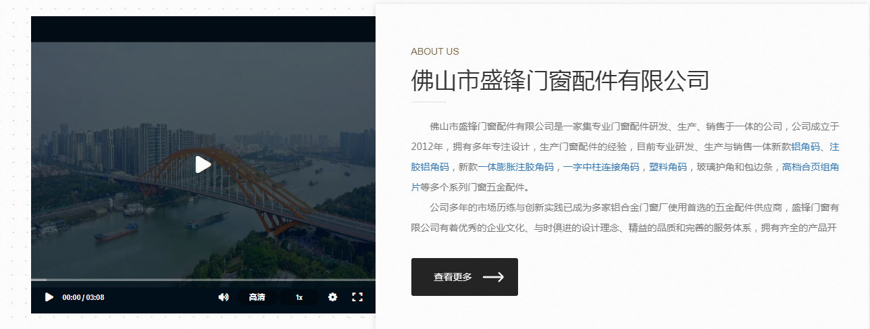Viewport: 870px width, 329px height.
Task: Click the small play icon in control bar
Action: 49,297
